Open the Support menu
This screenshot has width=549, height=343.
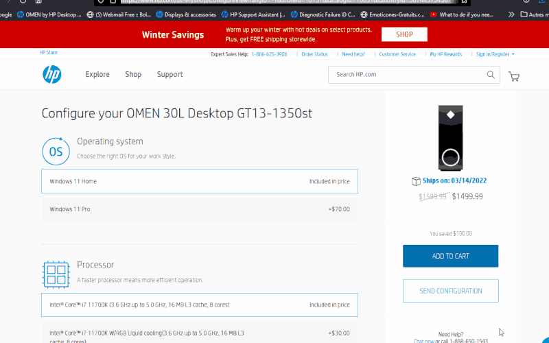point(170,75)
